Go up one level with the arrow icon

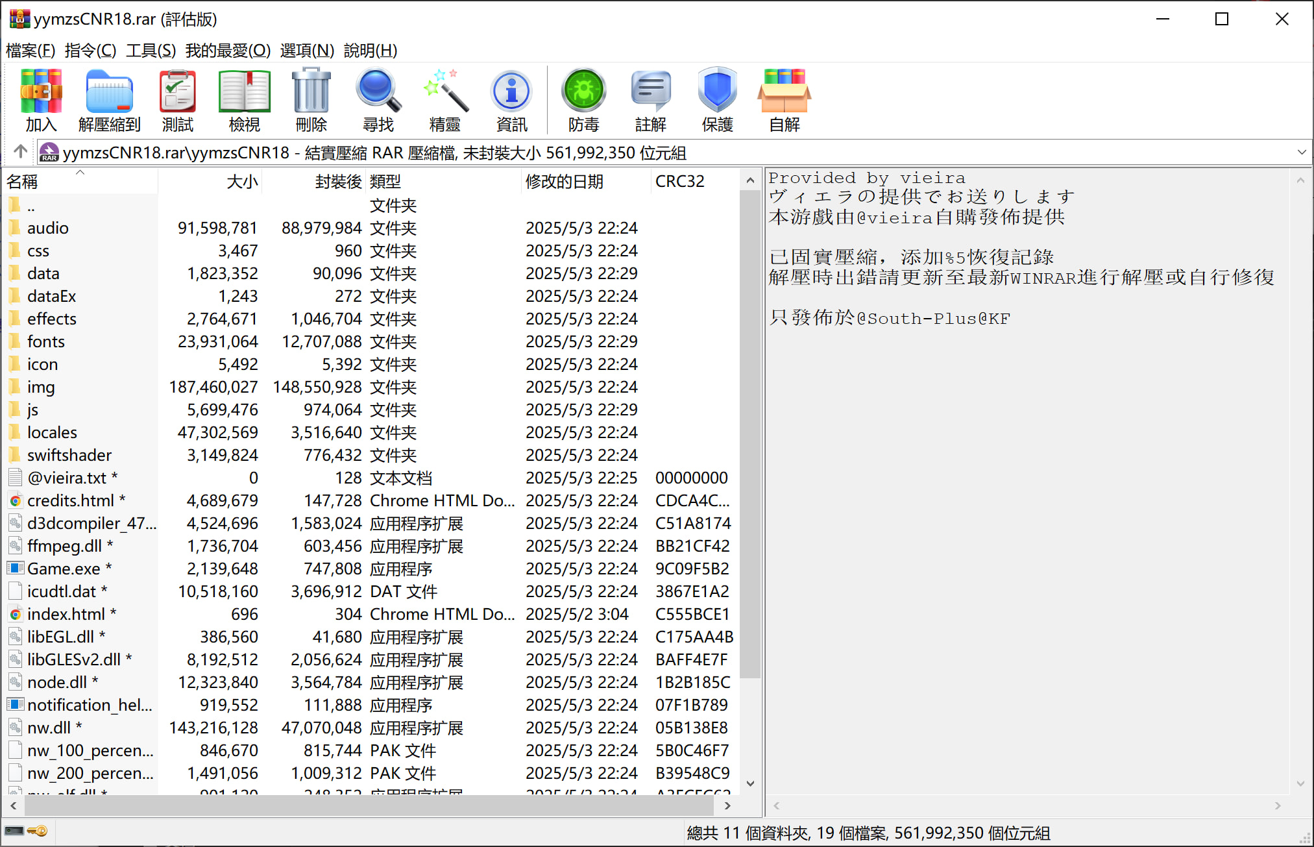[20, 152]
